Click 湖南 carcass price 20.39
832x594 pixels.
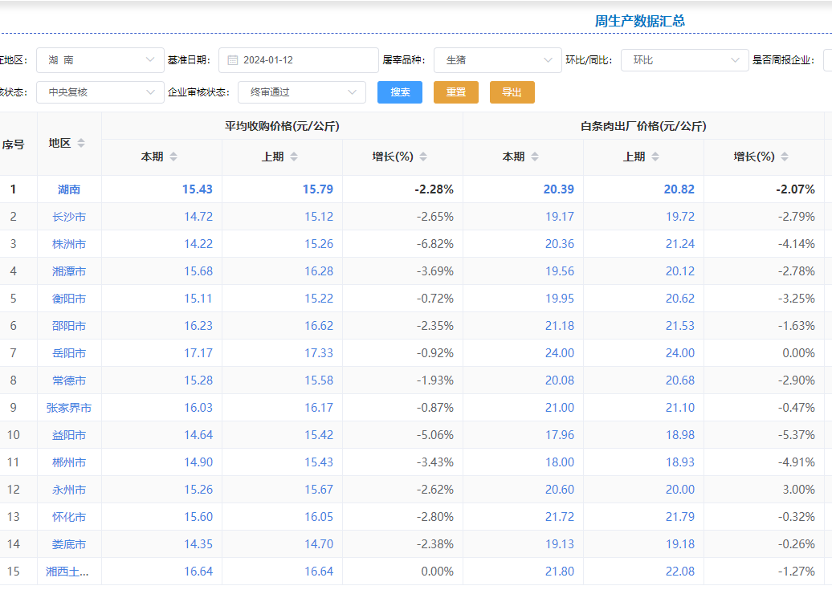pos(559,189)
